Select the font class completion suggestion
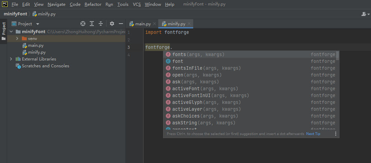This screenshot has height=163, width=371. point(250,61)
